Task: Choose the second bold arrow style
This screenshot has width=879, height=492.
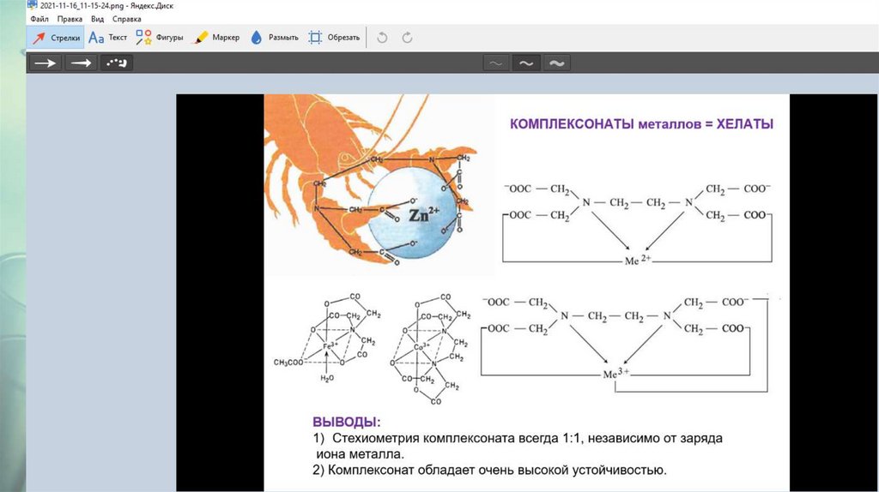Action: click(x=81, y=63)
